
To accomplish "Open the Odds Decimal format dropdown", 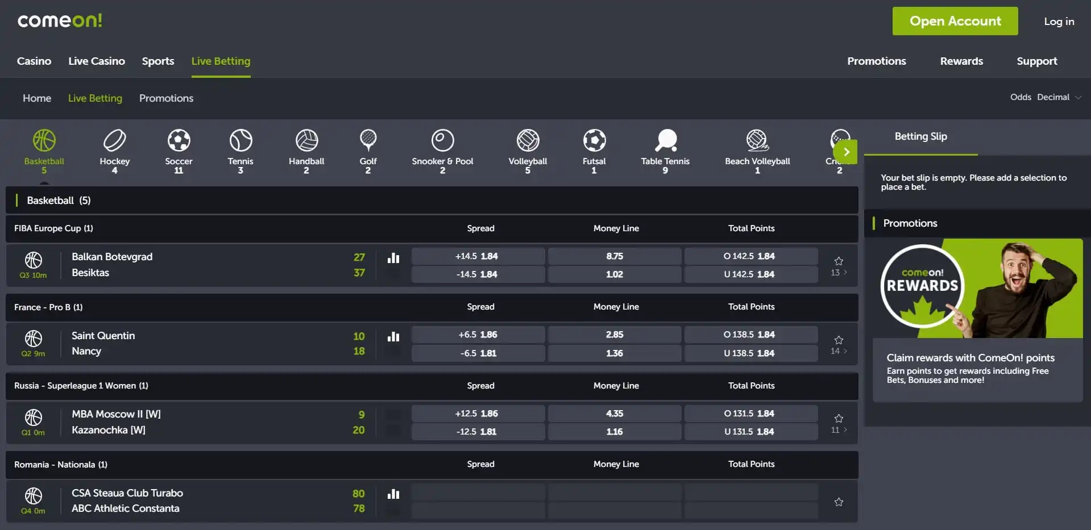I will point(1046,97).
